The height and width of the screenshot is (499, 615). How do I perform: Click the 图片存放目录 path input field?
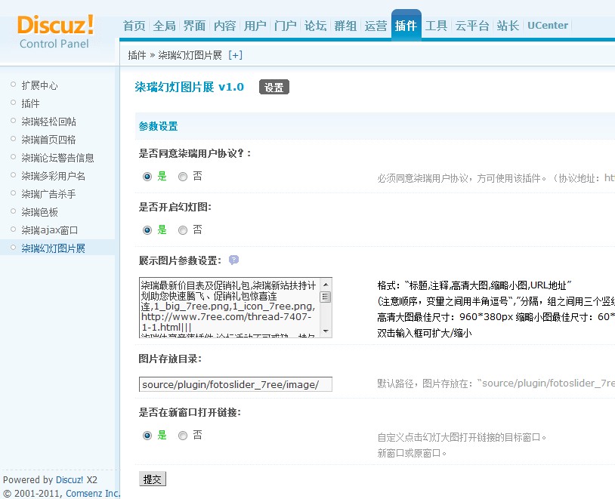[x=235, y=384]
